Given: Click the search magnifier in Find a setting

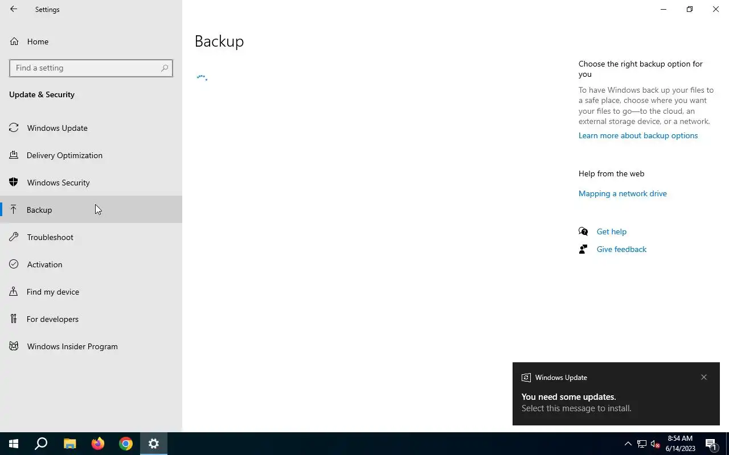Looking at the screenshot, I should click(165, 68).
